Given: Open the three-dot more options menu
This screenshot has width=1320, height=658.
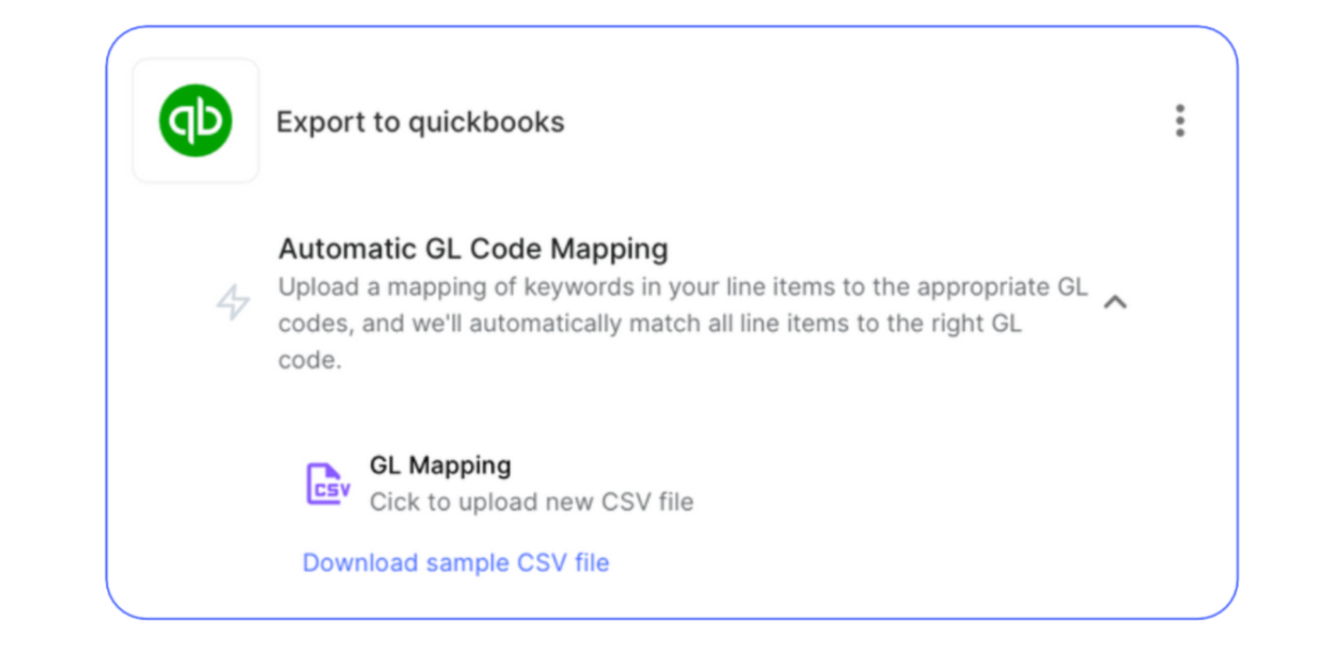Looking at the screenshot, I should pos(1180,121).
